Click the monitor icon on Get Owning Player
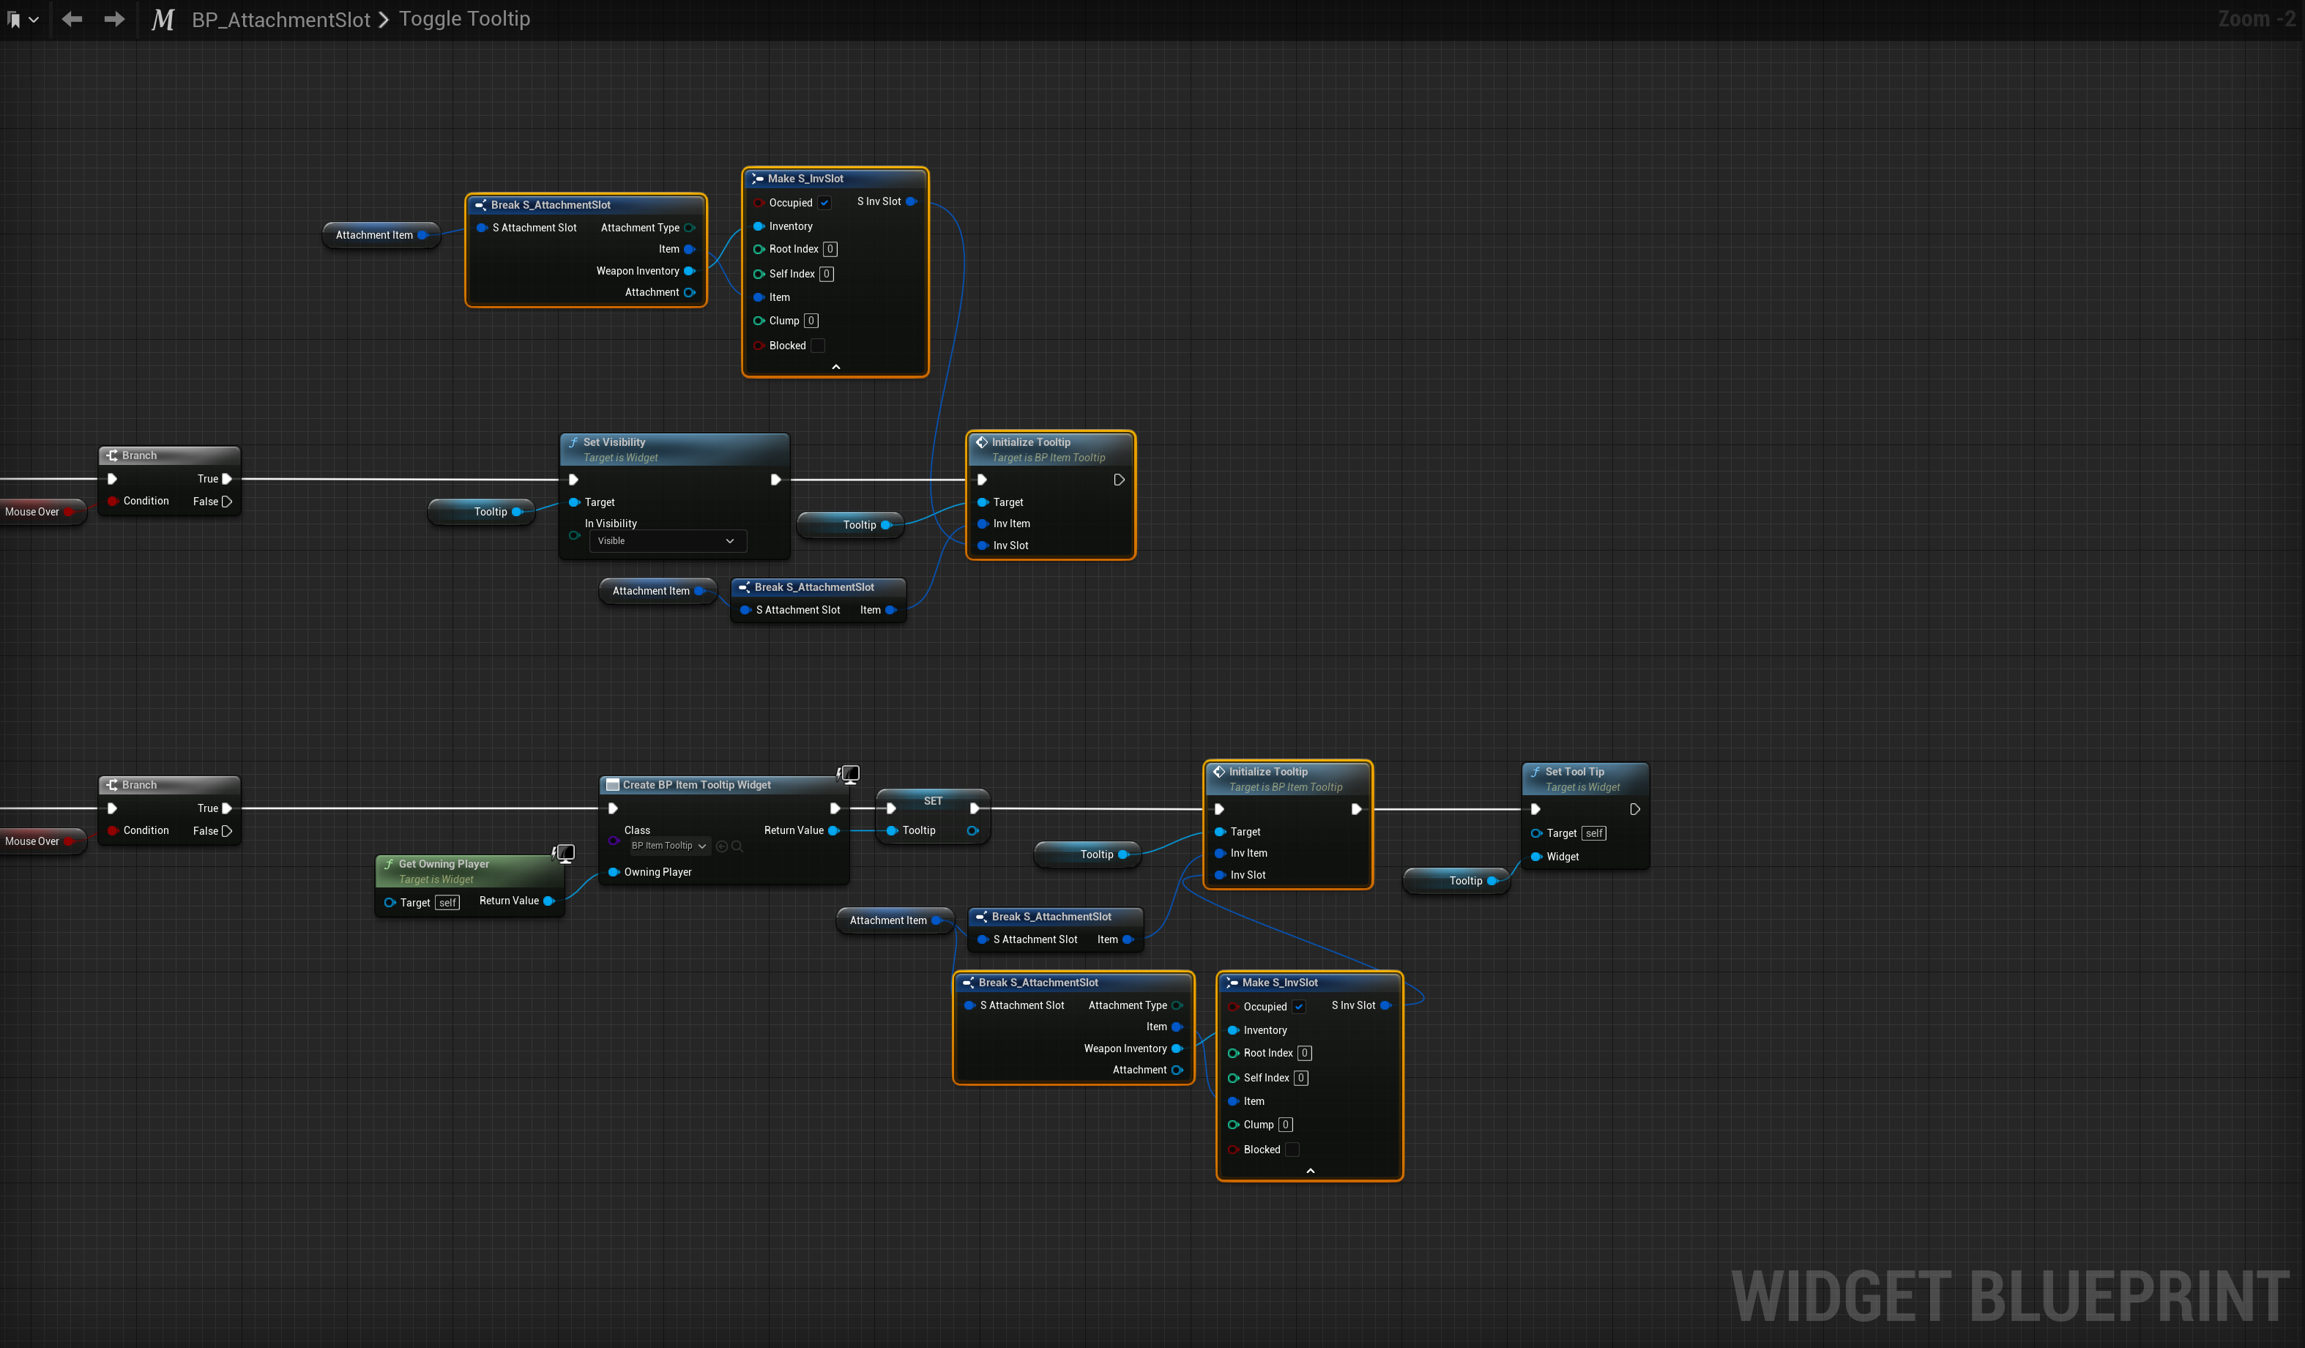 coord(565,853)
